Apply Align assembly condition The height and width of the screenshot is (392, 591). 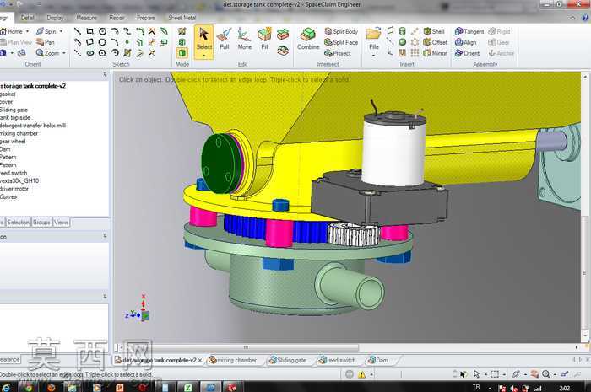click(466, 42)
